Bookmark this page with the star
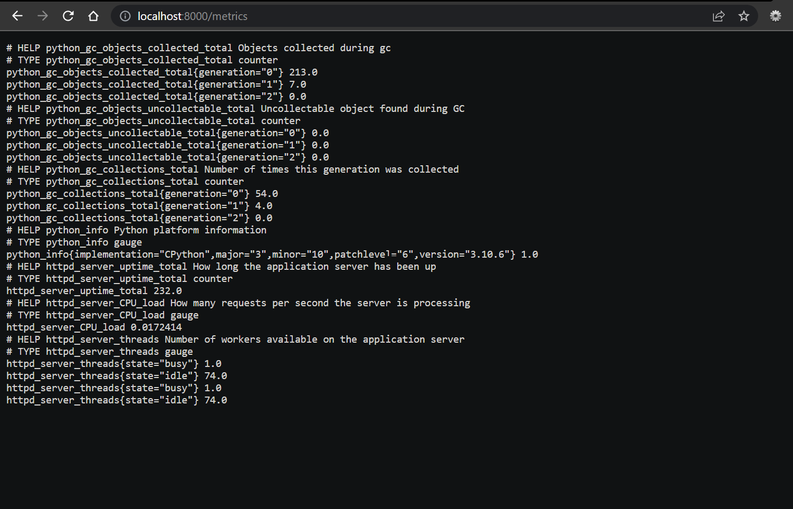This screenshot has width=793, height=509. pyautogui.click(x=744, y=16)
